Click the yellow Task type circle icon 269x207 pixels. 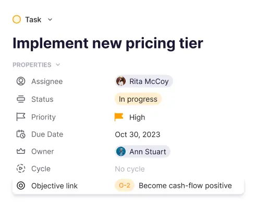point(17,19)
